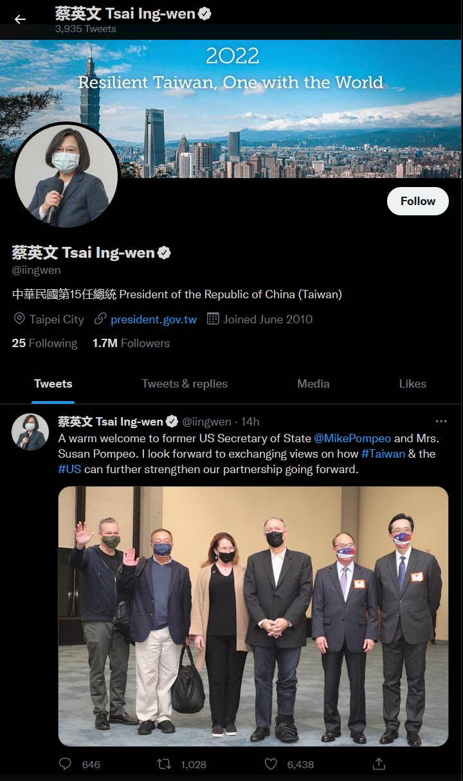Viewport: 463px width, 781px height.
Task: Click the #Taiwan hashtag
Action: point(383,454)
